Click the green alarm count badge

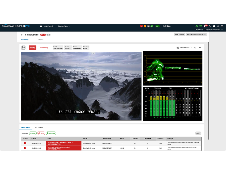coord(152,26)
